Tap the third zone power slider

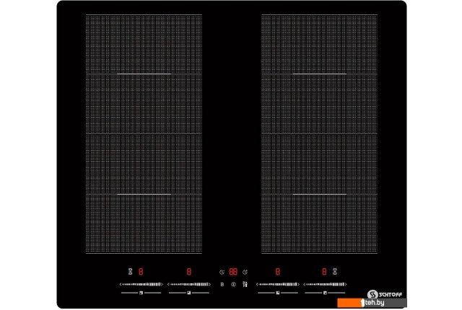click(x=278, y=285)
